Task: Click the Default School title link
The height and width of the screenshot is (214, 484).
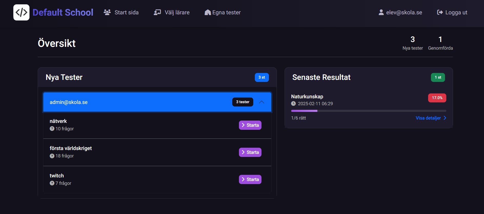Action: click(x=63, y=12)
